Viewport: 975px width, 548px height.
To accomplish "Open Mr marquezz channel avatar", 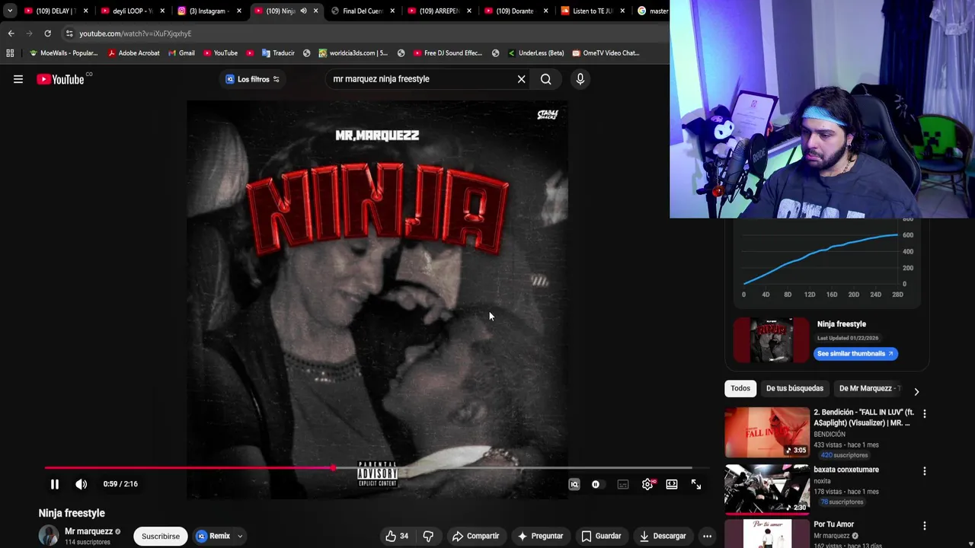I will tap(49, 536).
